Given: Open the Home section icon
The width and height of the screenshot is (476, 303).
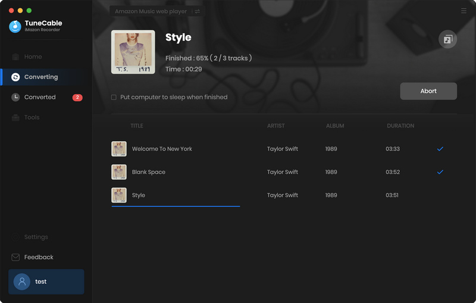Looking at the screenshot, I should [15, 57].
